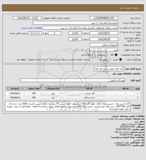Click the delivery province field آذربایجان شرقی

click(104, 45)
